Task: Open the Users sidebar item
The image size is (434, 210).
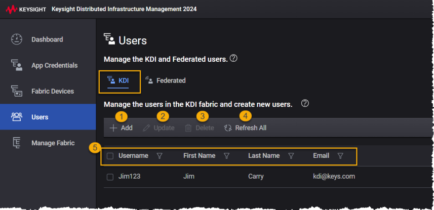Action: point(48,117)
